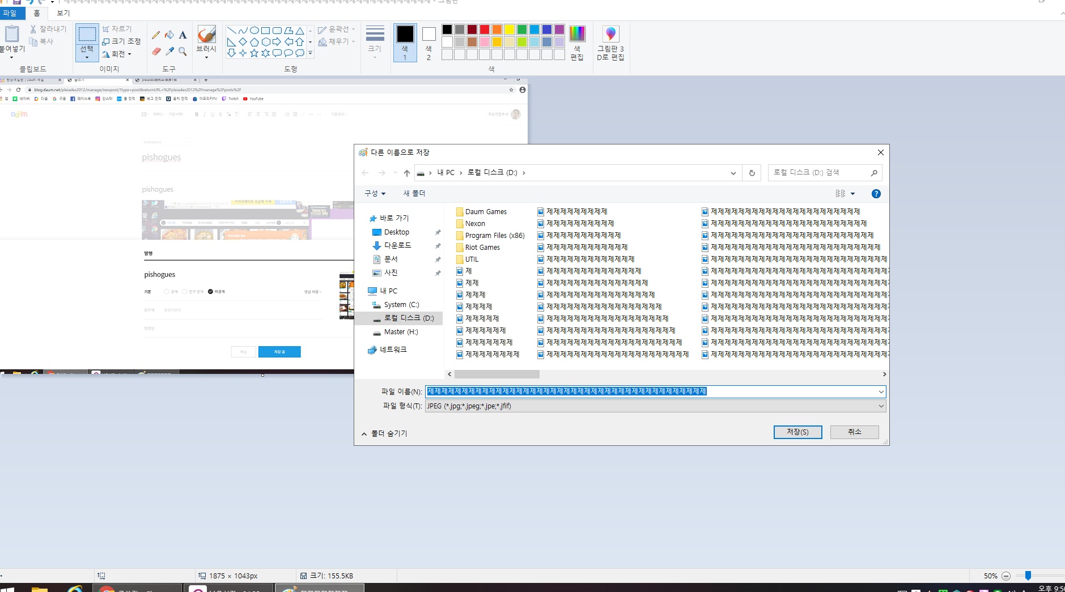The width and height of the screenshot is (1065, 592).
Task: Click the file name input field
Action: click(x=651, y=391)
